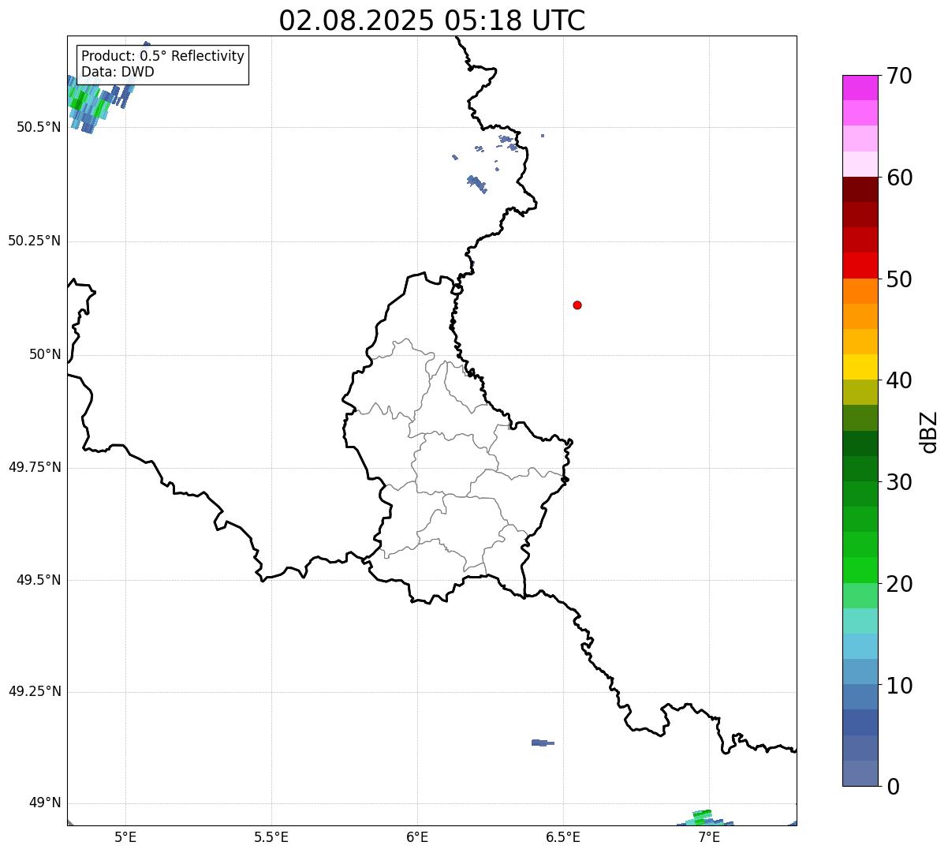Click the 40 tick on colorbar
This screenshot has height=853, width=948.
pos(899,380)
